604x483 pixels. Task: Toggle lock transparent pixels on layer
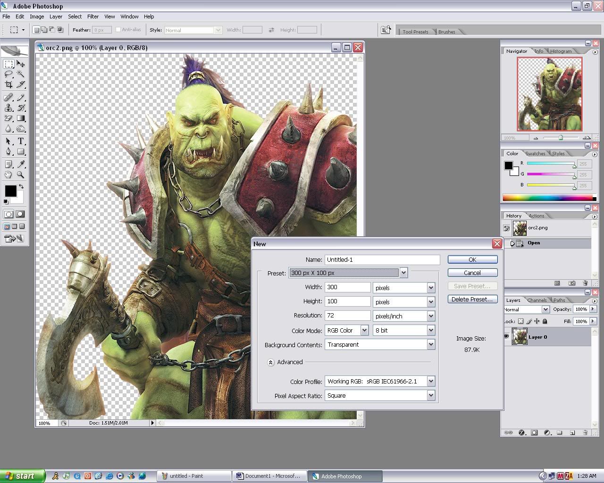point(520,322)
